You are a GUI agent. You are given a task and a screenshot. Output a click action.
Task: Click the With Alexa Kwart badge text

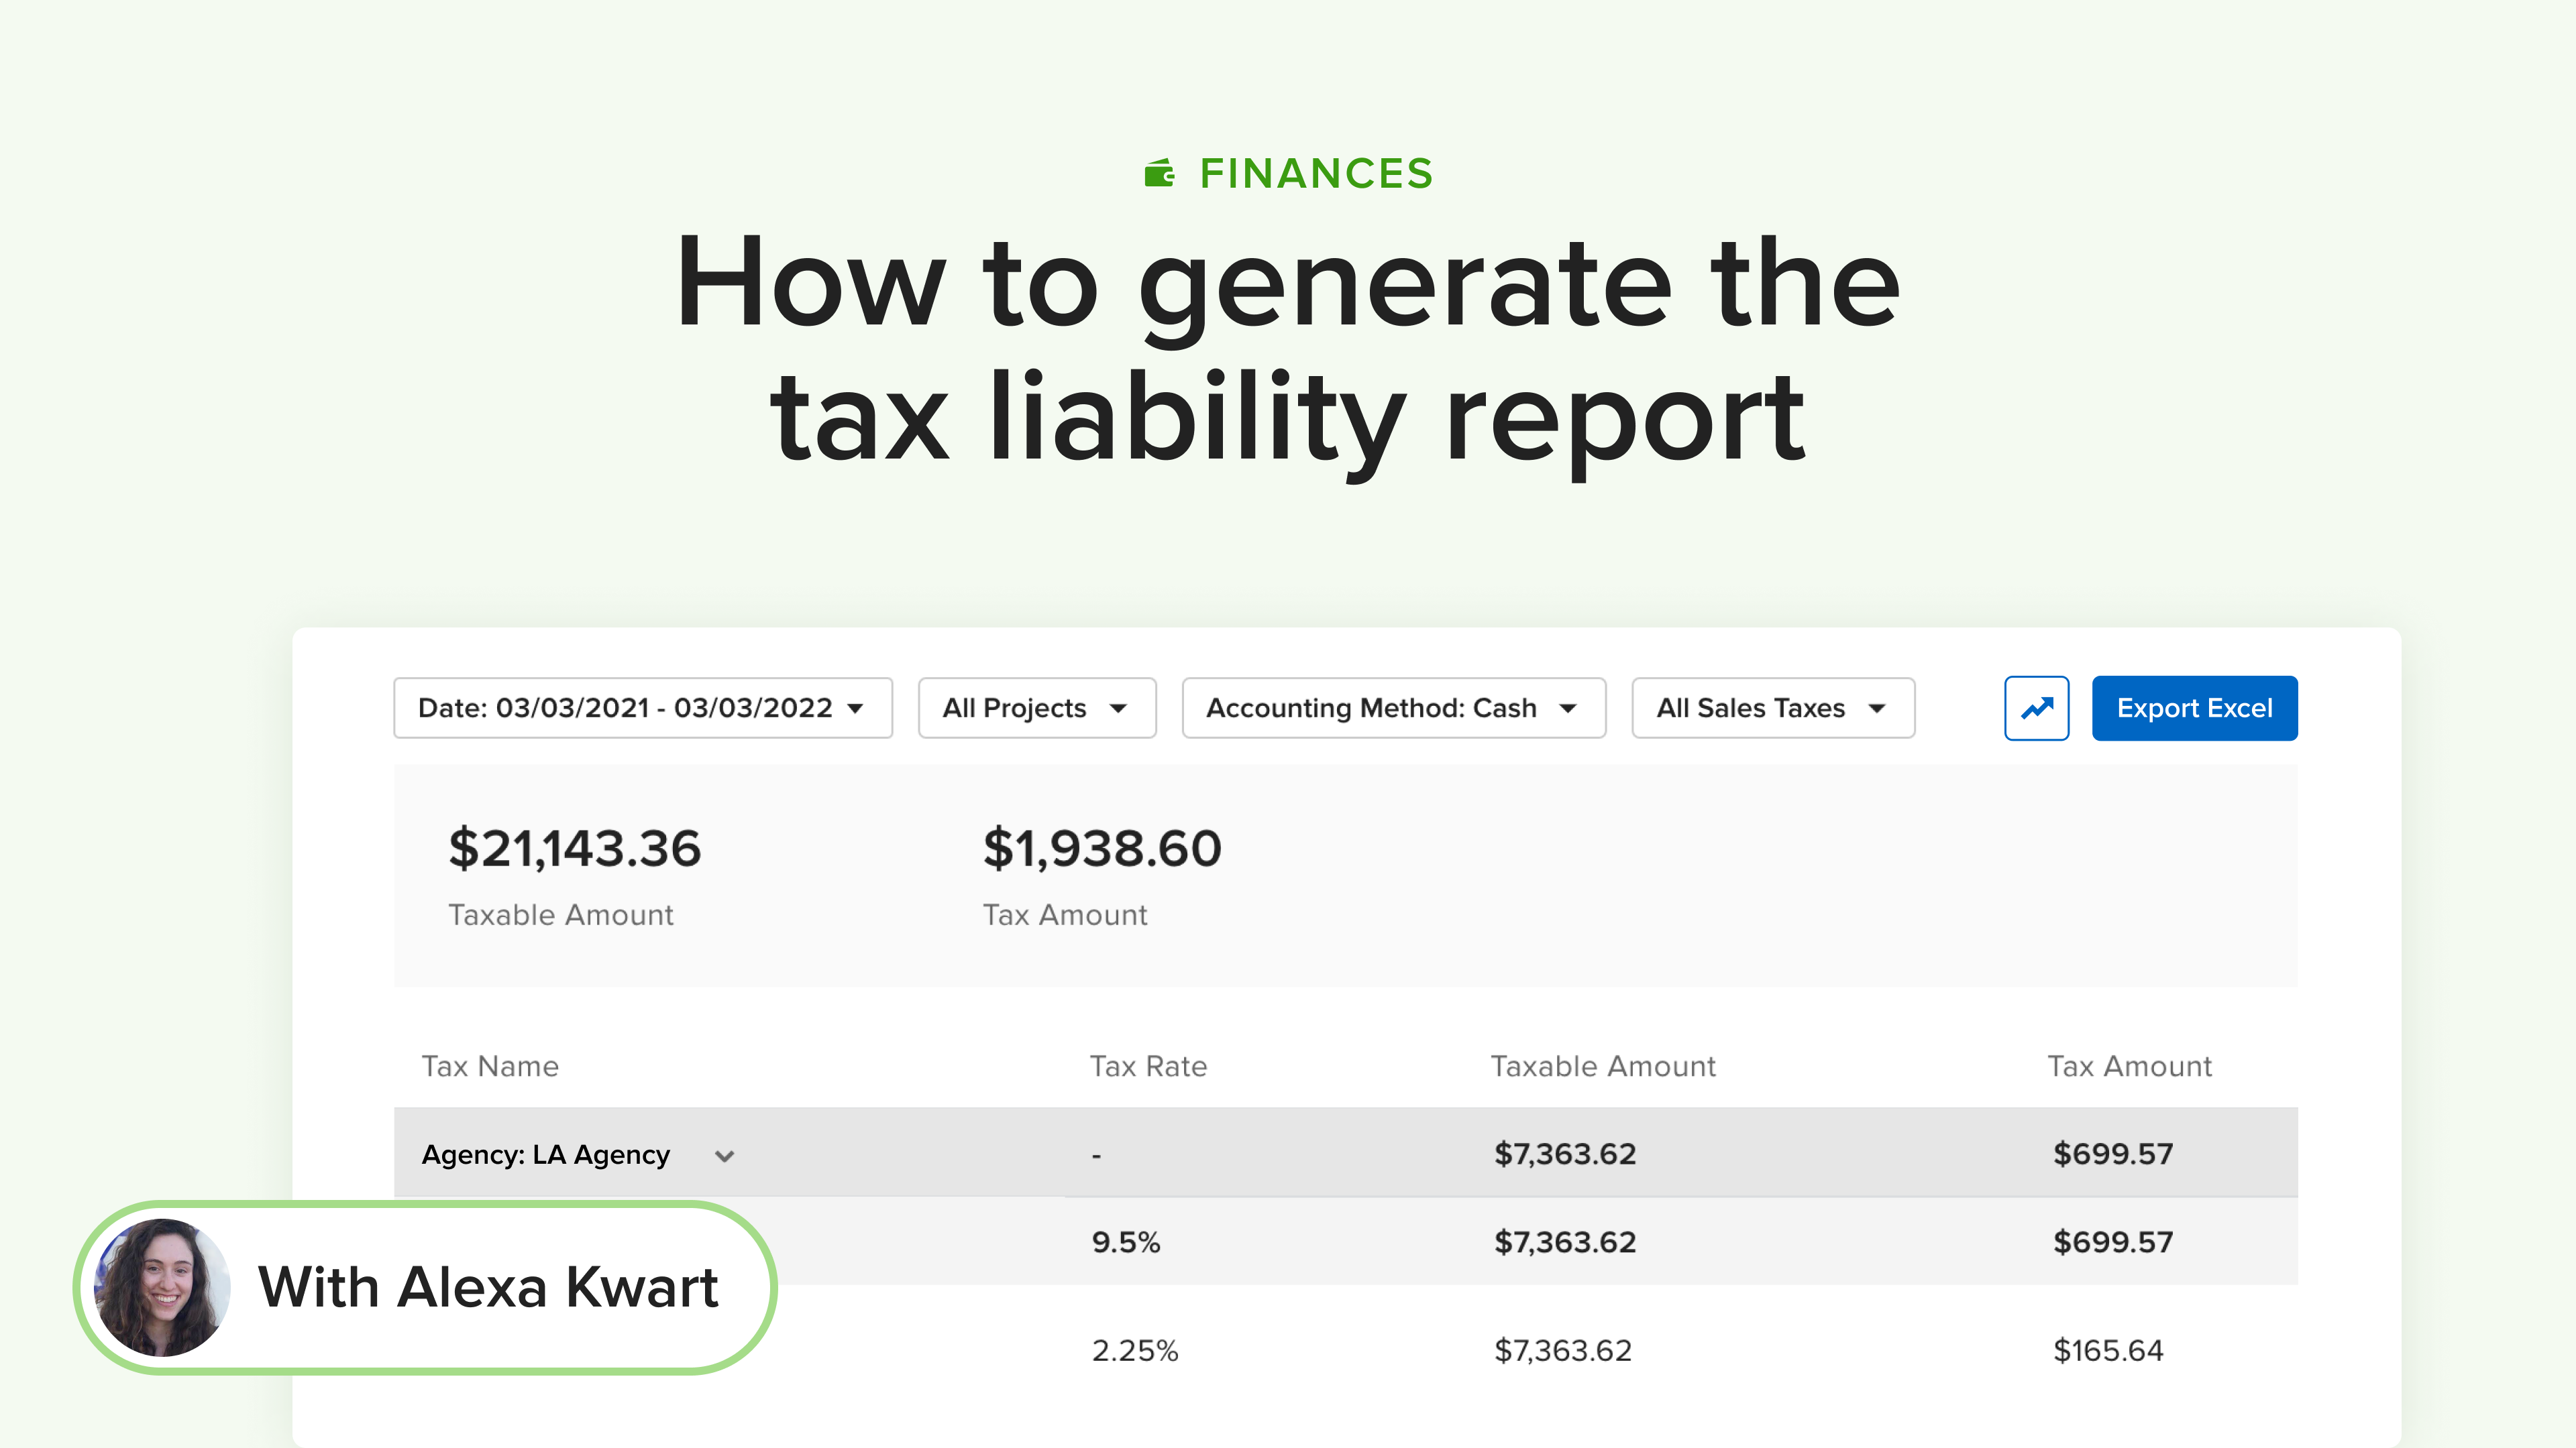tap(488, 1287)
